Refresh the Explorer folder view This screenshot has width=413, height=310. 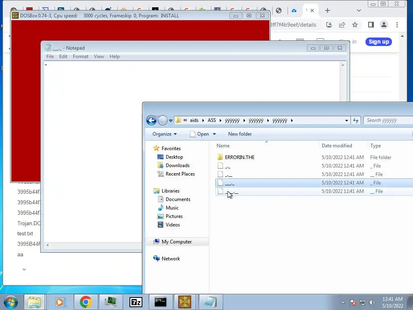click(356, 120)
